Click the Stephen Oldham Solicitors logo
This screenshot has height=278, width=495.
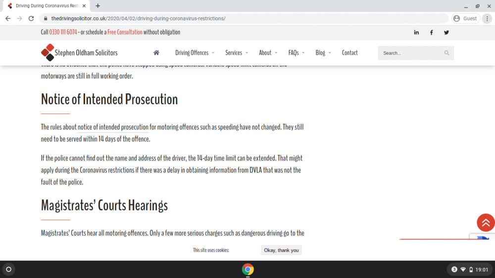79,52
